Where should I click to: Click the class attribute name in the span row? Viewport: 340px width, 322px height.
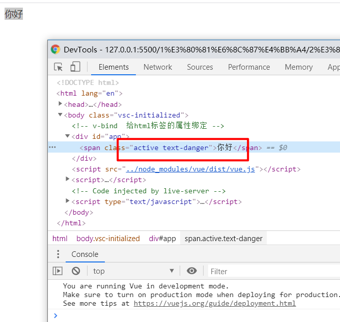pos(115,148)
